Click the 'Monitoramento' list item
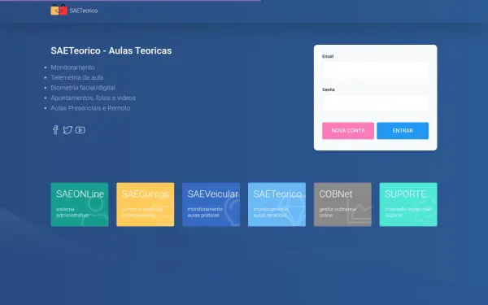Viewport: 488px width, 305px height. [x=72, y=68]
